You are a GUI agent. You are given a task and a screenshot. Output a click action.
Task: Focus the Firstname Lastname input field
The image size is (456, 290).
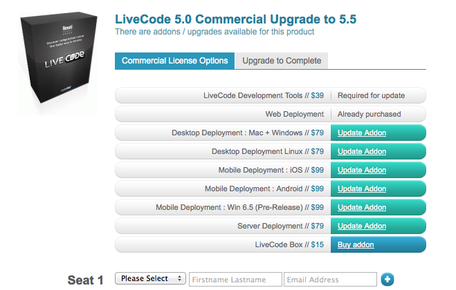(235, 279)
